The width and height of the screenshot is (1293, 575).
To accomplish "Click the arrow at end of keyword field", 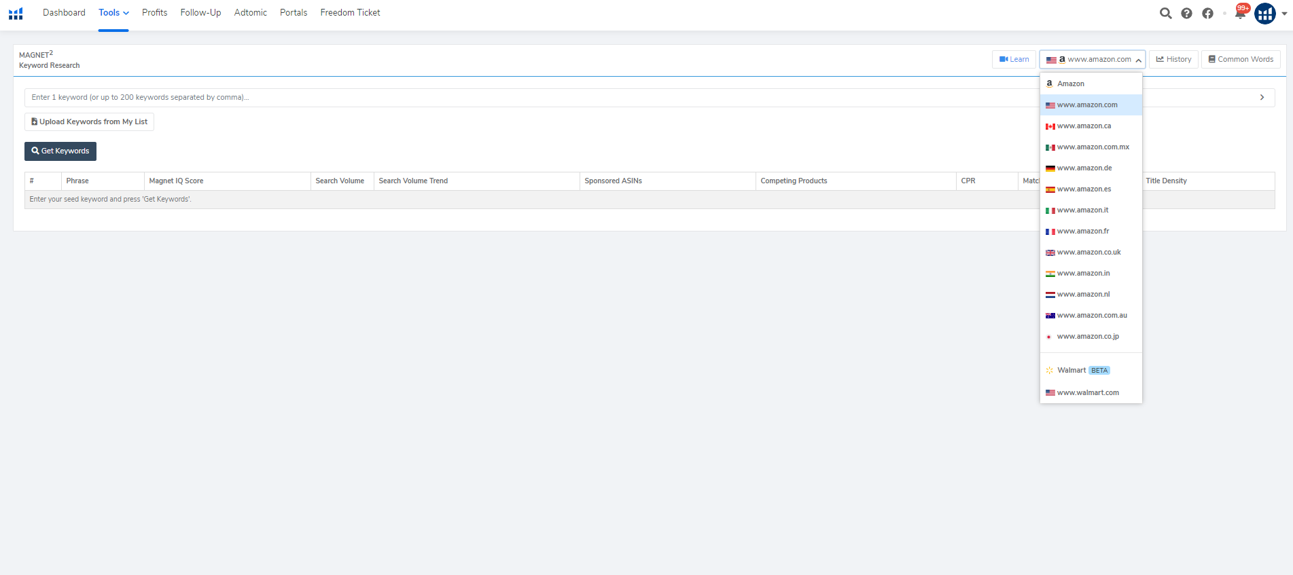I will (1262, 97).
